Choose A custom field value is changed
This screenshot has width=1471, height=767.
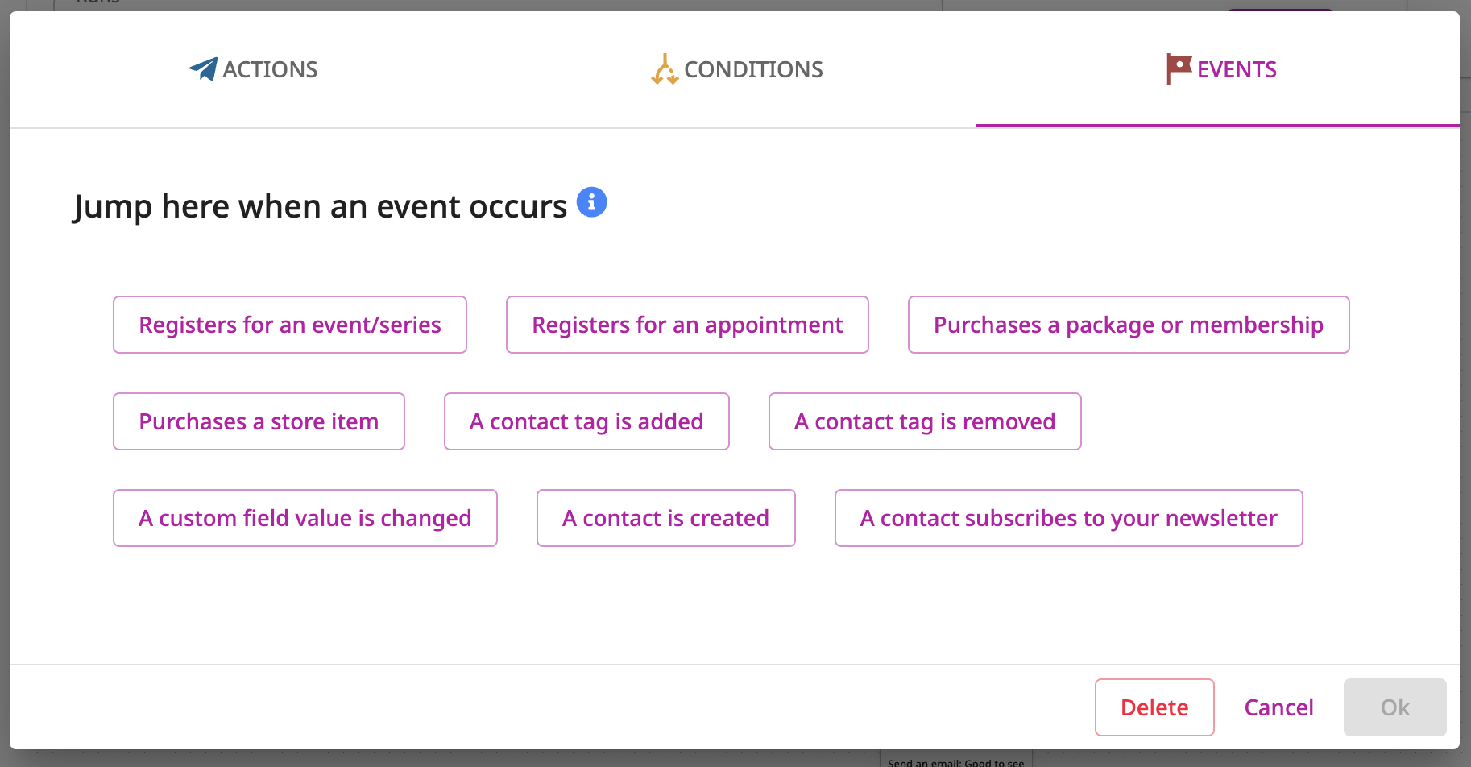(305, 518)
